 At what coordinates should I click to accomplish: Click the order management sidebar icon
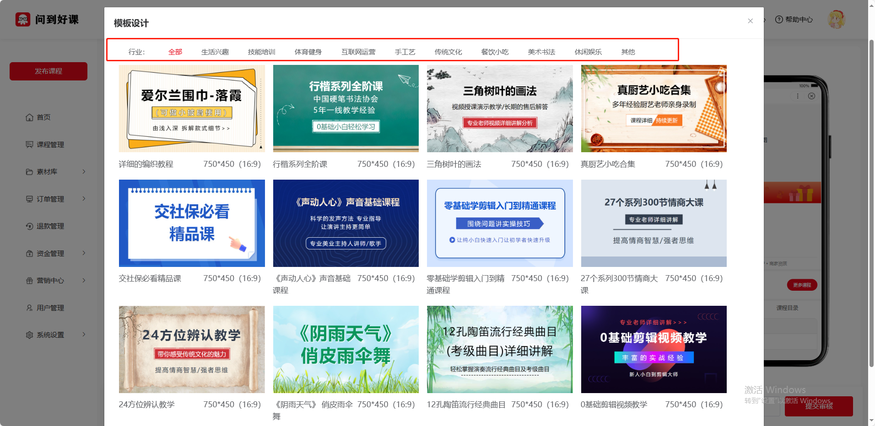tap(29, 199)
